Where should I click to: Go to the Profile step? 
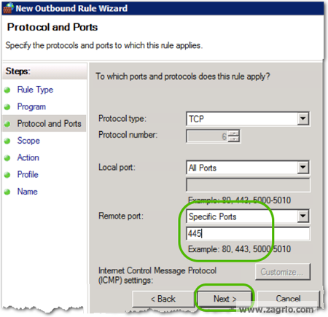pos(28,175)
